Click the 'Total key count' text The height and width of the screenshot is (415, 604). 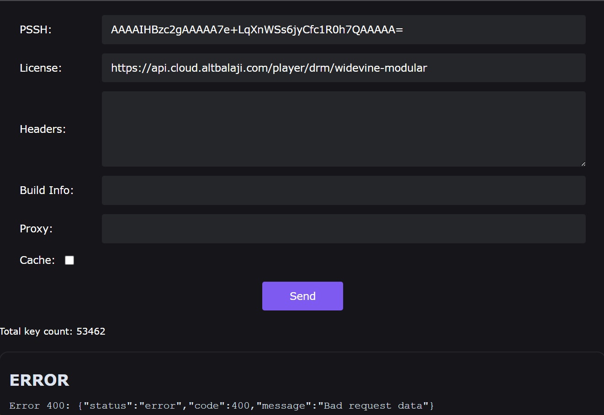pyautogui.click(x=37, y=331)
